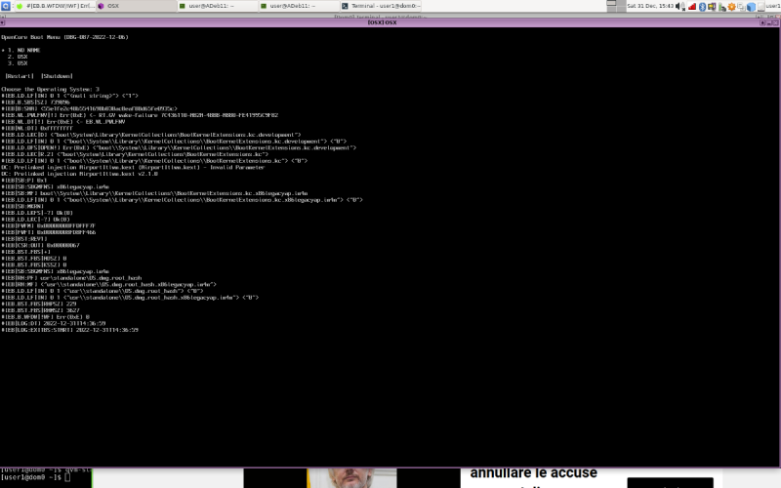Click the man's photo thumbnail in background browser

tap(352, 478)
